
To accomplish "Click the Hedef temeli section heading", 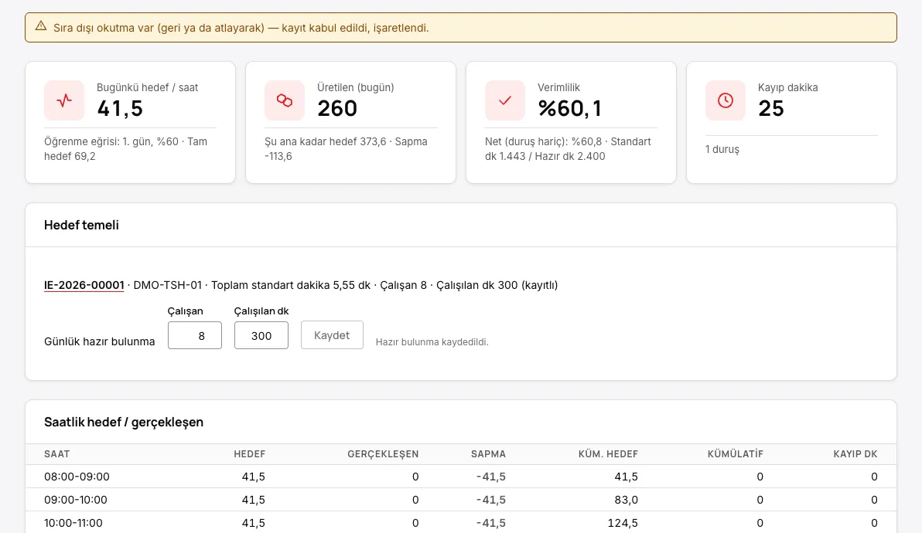I will (82, 225).
